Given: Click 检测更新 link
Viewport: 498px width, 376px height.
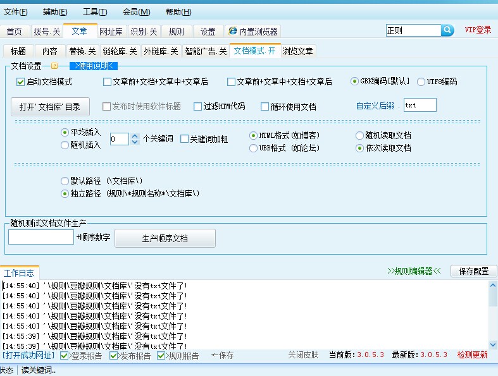Looking at the screenshot, I should 472,355.
